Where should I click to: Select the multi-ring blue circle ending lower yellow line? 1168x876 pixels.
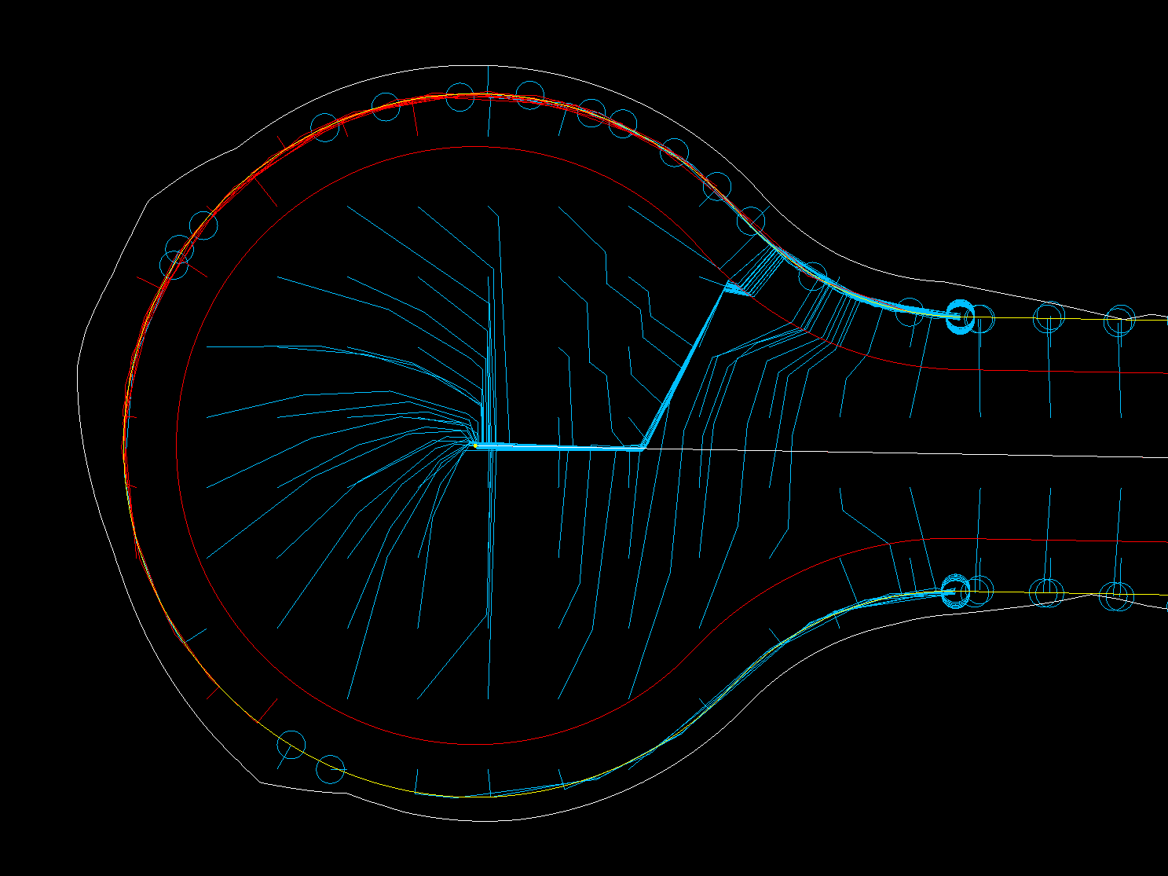pyautogui.click(x=955, y=592)
